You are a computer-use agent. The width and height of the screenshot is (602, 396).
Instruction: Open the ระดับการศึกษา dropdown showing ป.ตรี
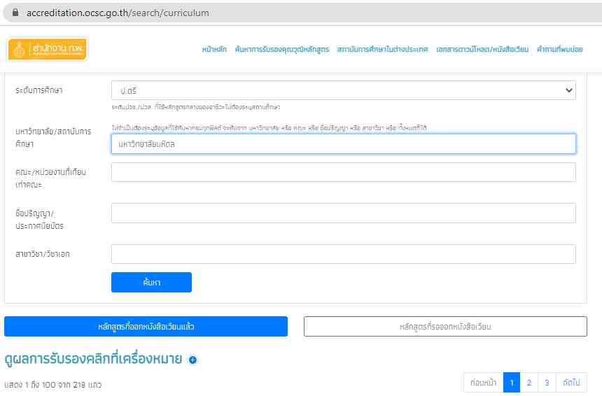pos(343,90)
